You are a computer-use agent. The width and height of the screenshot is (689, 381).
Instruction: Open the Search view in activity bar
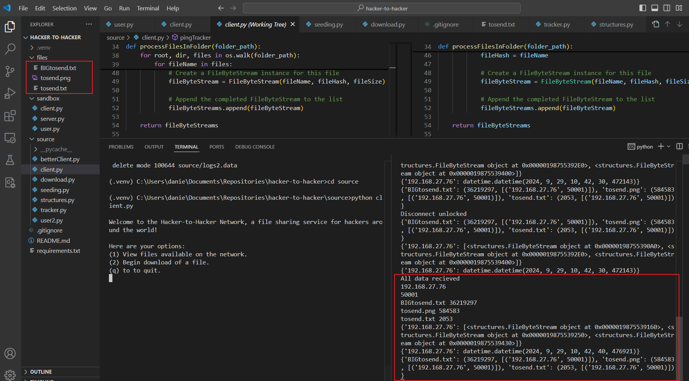[x=10, y=49]
